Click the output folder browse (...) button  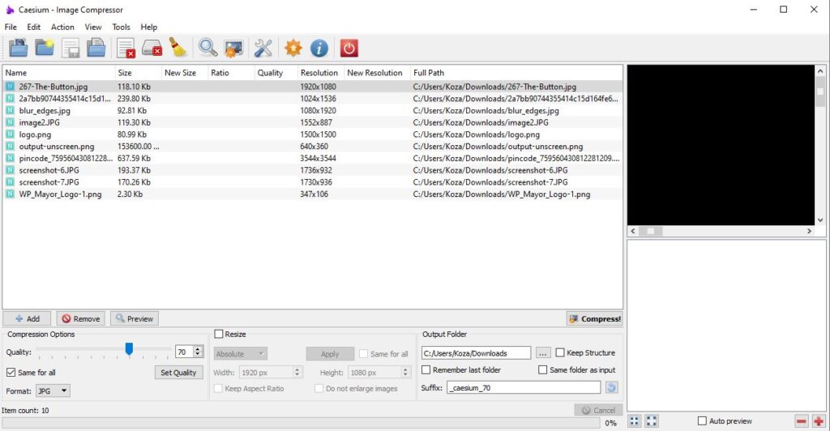[543, 352]
